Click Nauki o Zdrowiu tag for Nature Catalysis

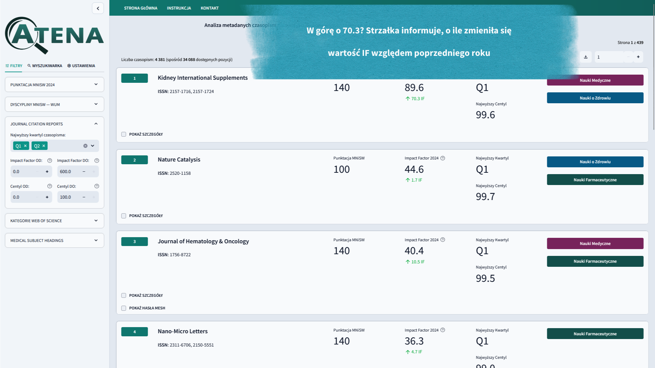point(595,162)
